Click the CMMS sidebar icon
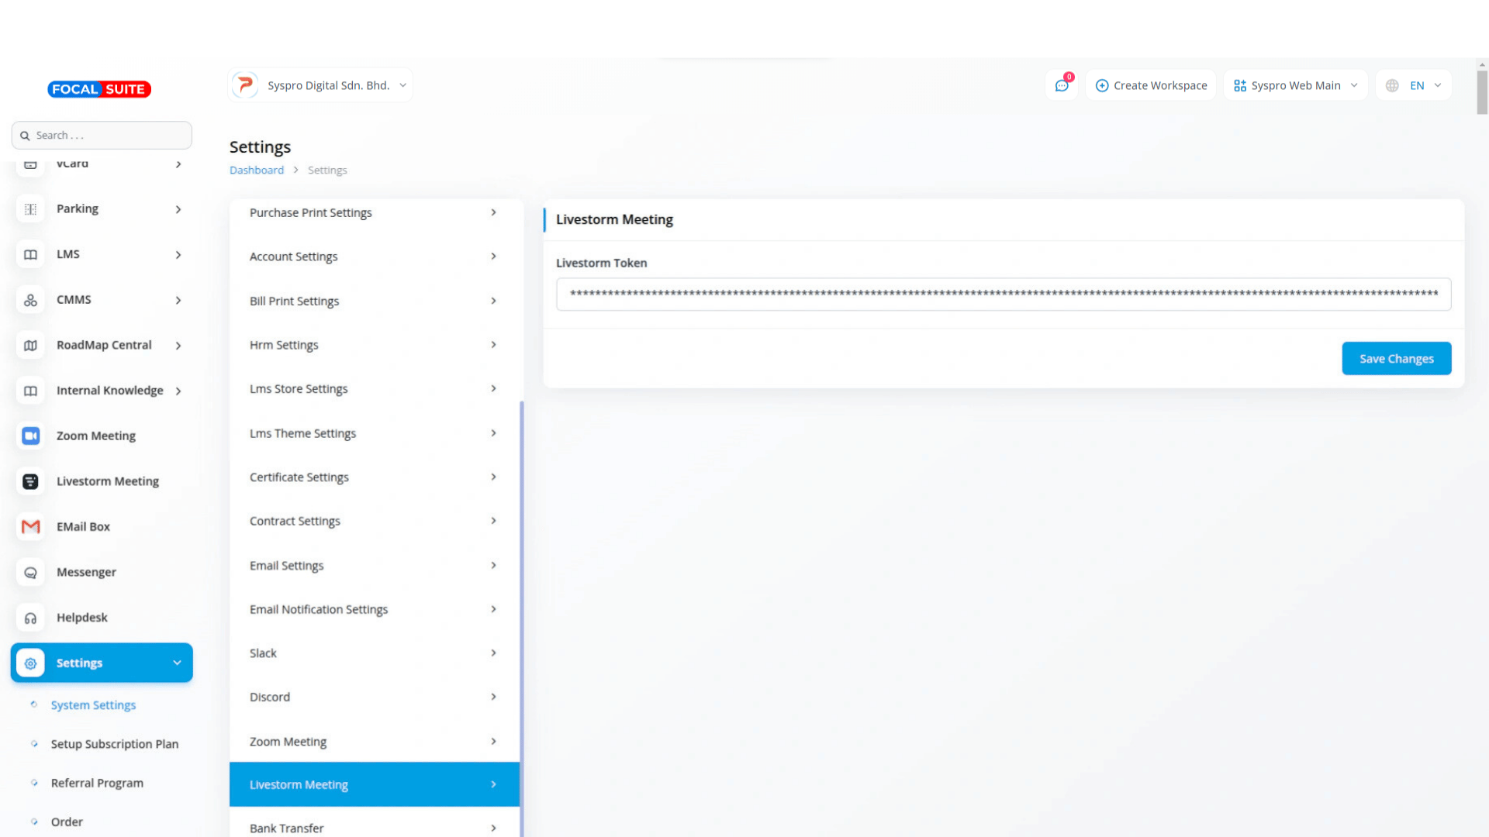Viewport: 1489px width, 837px height. pos(30,300)
